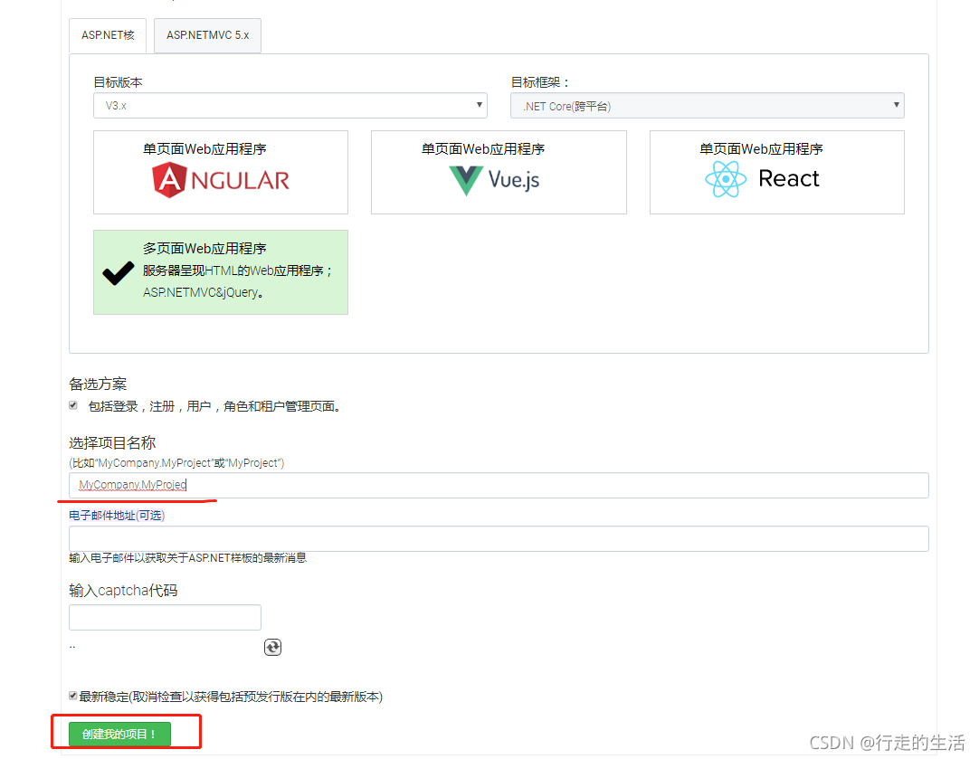
Task: Focus the optional email address field
Action: [x=499, y=538]
